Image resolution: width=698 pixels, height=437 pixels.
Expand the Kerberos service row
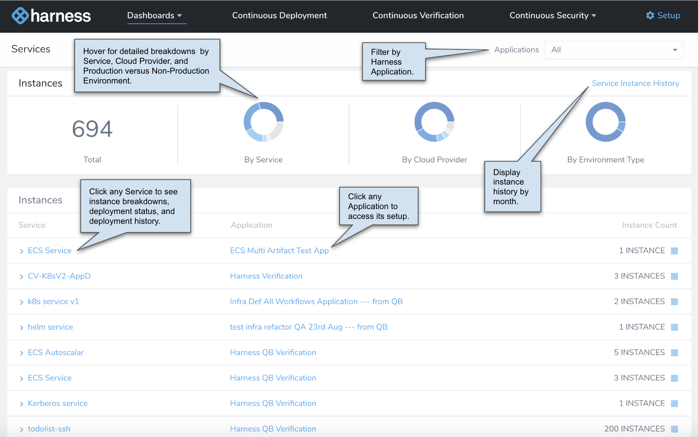tap(21, 404)
